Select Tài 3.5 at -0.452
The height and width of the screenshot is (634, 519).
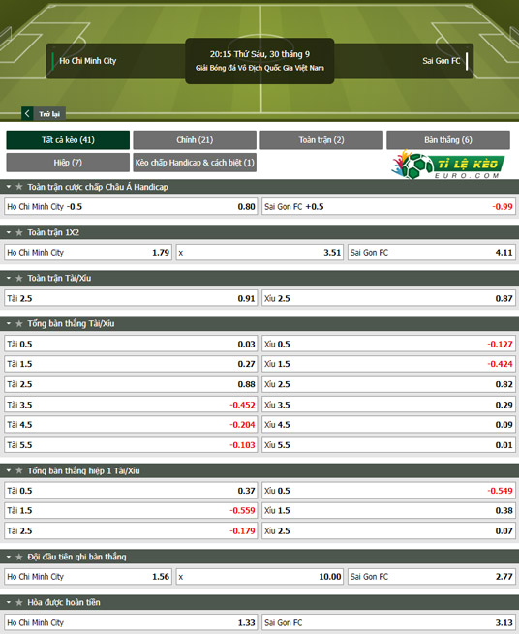click(131, 405)
